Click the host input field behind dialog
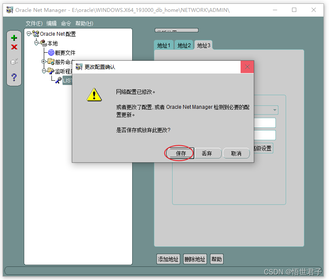The height and width of the screenshot is (280, 329). tap(264, 123)
